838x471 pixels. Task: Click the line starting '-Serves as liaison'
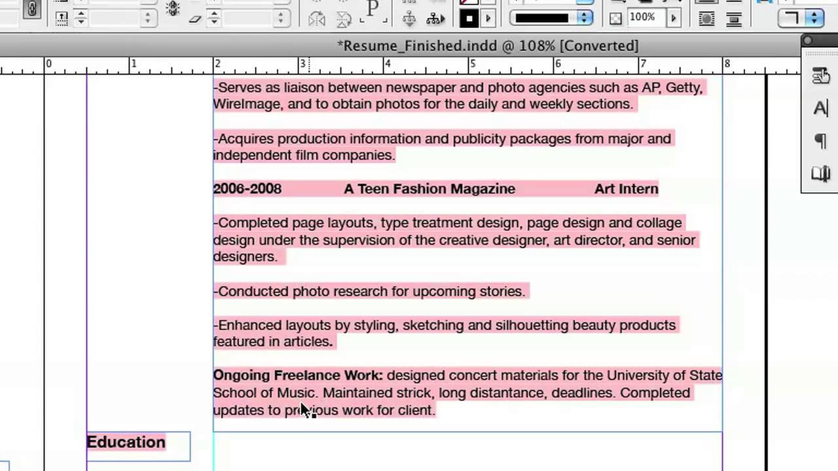458,88
